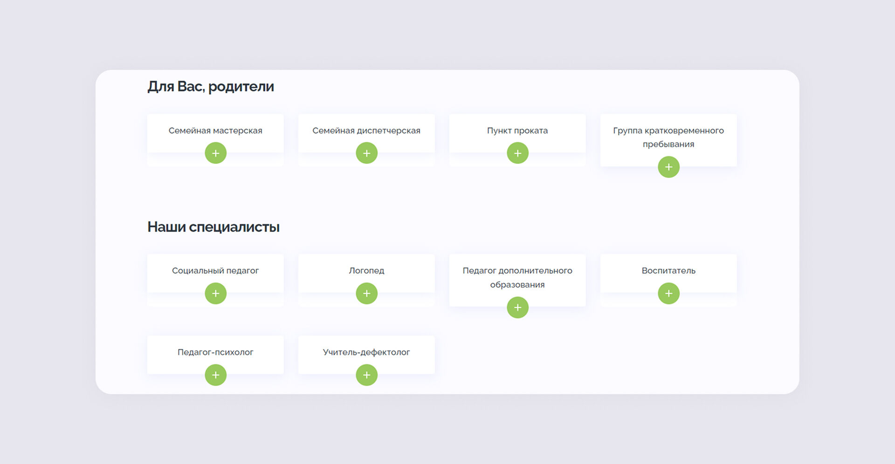
Task: Click the green plus below Воспитатель
Action: [x=668, y=293]
